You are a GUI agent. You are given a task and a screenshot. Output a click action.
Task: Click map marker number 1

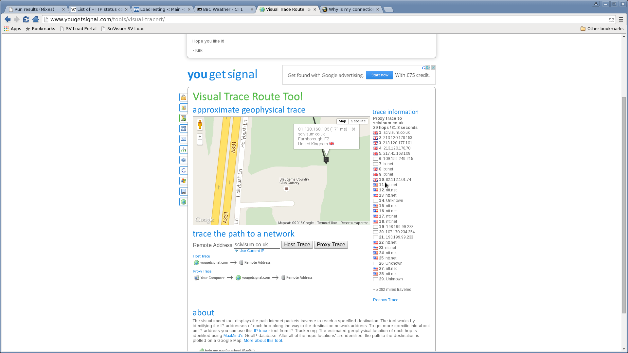click(326, 160)
